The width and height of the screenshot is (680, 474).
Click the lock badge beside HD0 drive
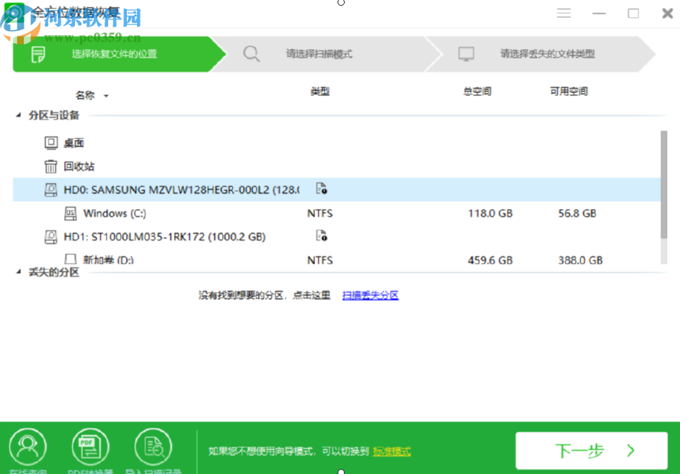[322, 189]
